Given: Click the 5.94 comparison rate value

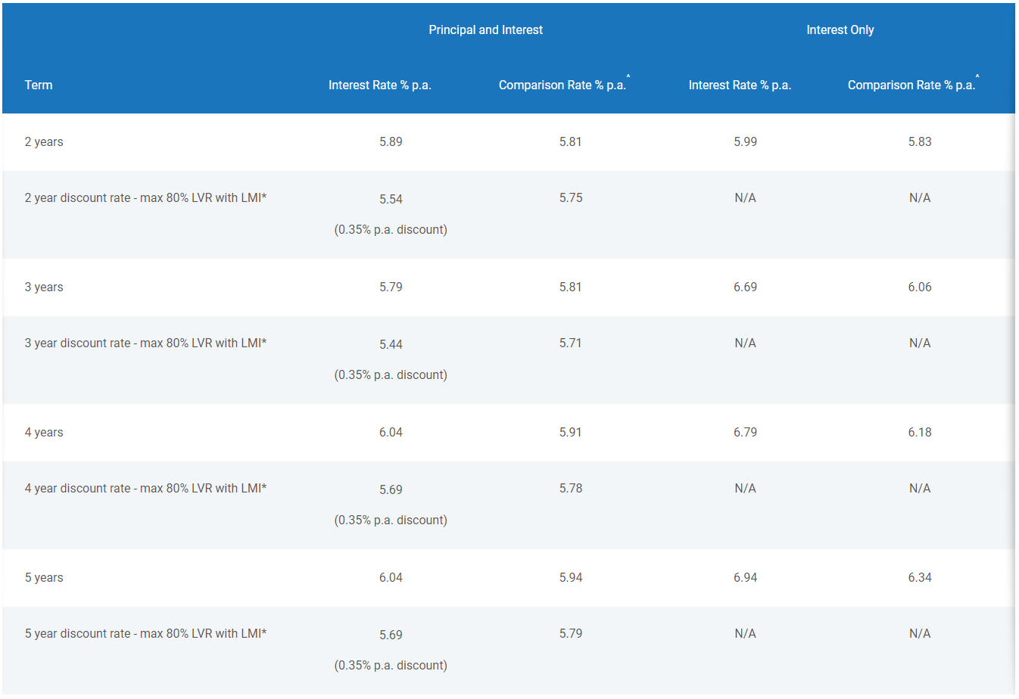Looking at the screenshot, I should click(x=571, y=578).
